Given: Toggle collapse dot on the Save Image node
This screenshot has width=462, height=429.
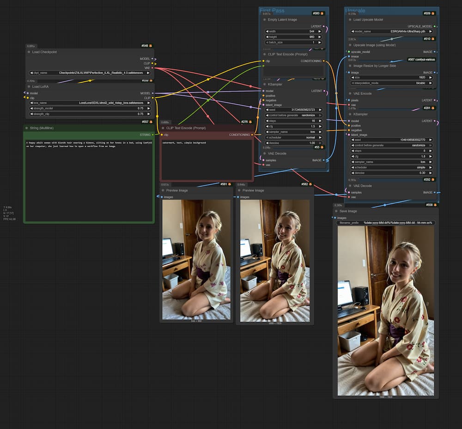Looking at the screenshot, I should [336, 211].
